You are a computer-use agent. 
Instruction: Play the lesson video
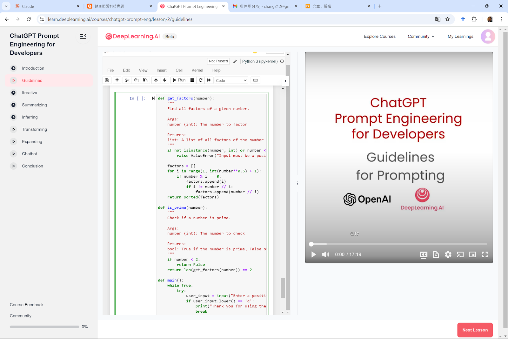point(313,254)
